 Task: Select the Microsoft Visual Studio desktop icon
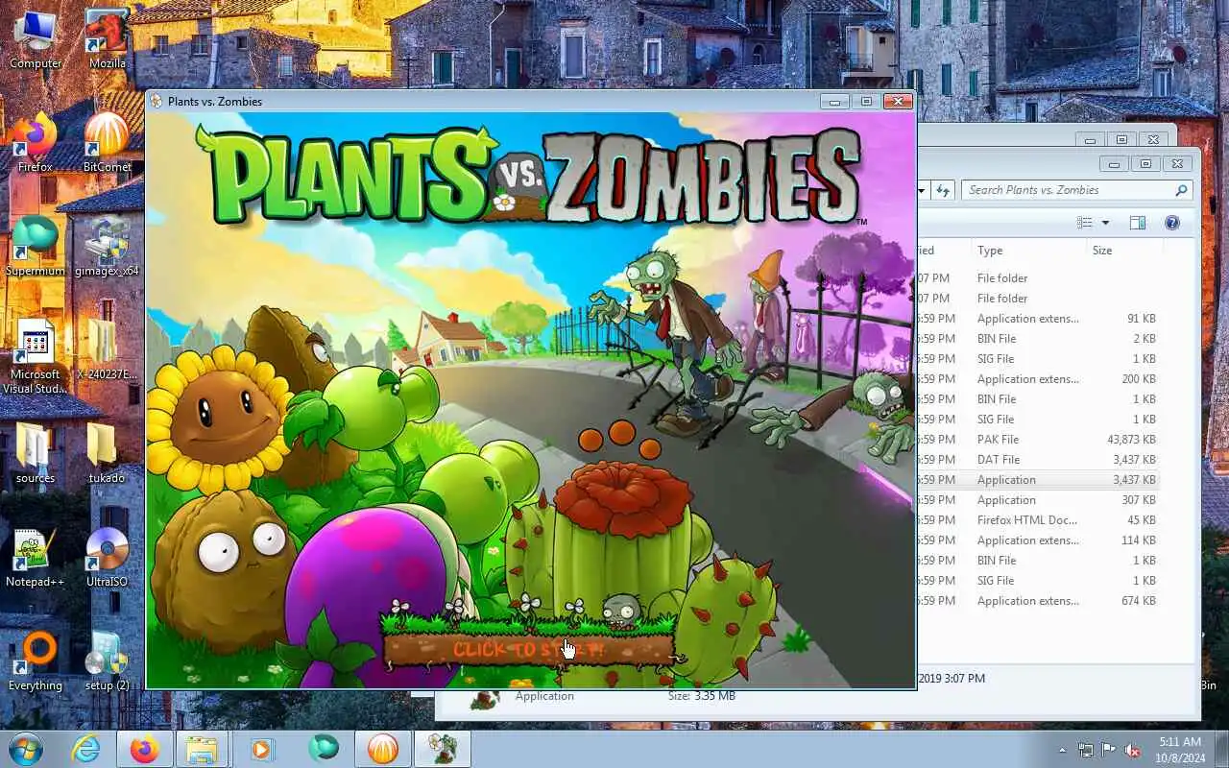(36, 356)
